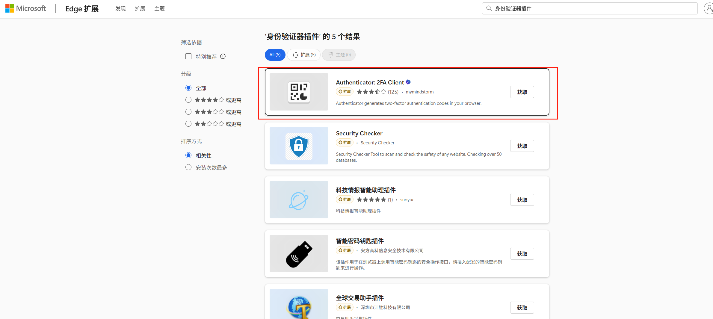Select two stars 或更高 rating filter
Image resolution: width=713 pixels, height=319 pixels.
point(188,124)
